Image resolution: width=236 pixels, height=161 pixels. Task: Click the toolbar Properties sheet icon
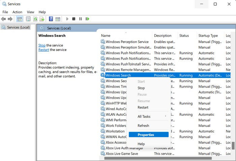pyautogui.click(x=28, y=19)
